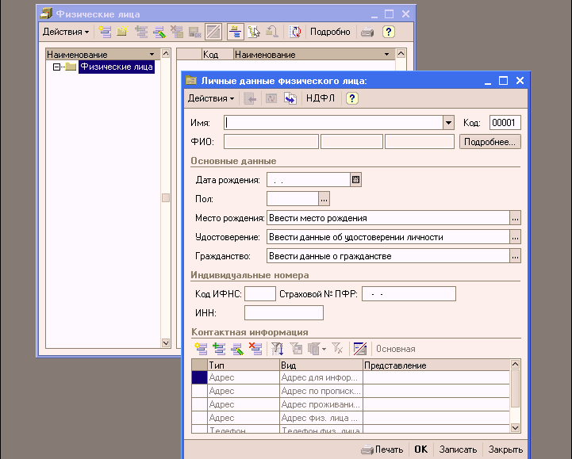Click the help icon in the Личные данные toolbar
572x459 pixels.
click(x=352, y=98)
